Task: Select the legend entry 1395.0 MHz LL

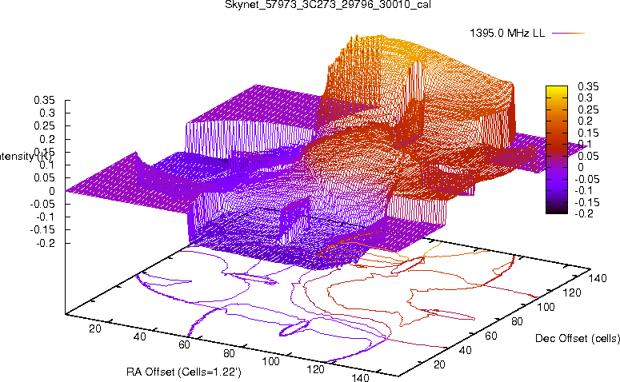Action: (x=507, y=34)
